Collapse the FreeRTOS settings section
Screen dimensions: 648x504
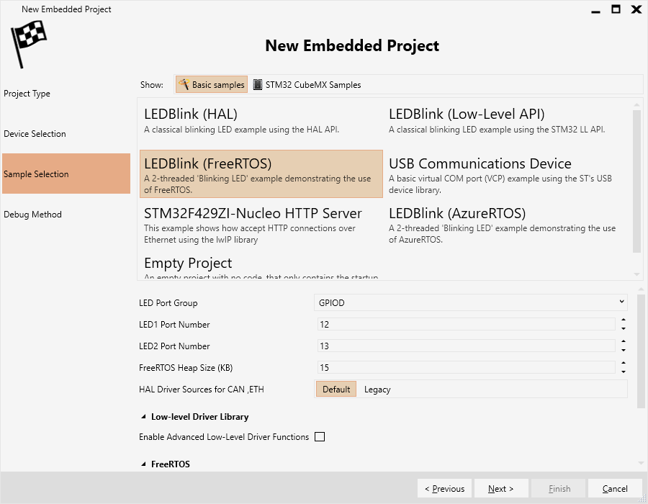[143, 464]
